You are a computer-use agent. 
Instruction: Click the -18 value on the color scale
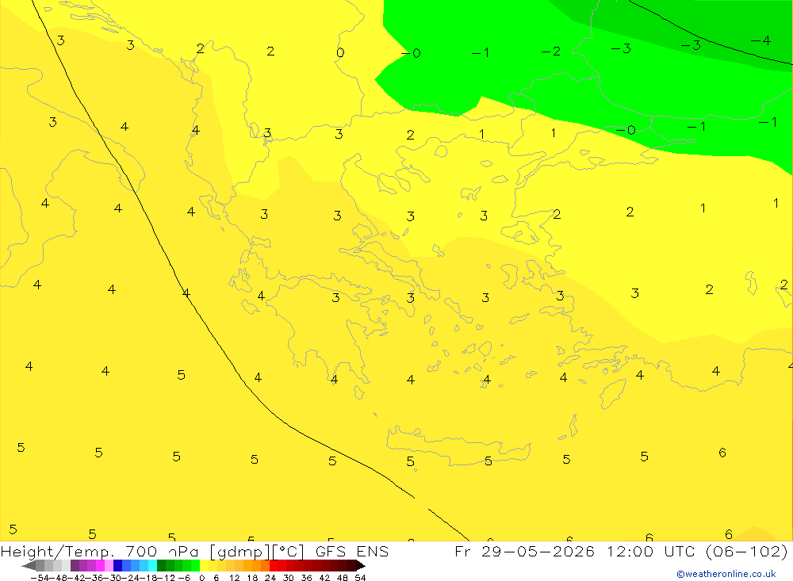[x=149, y=578]
